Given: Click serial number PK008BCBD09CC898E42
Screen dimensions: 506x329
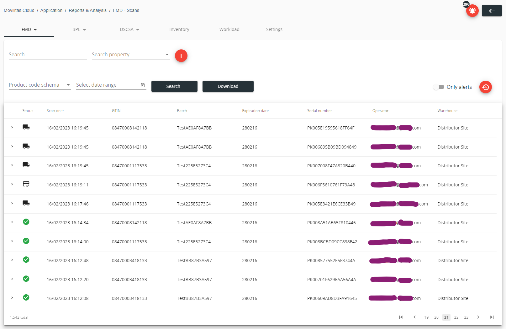Looking at the screenshot, I should 332,242.
